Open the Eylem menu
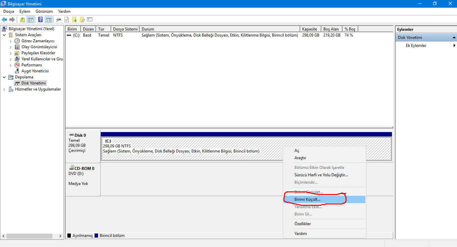 25,11
